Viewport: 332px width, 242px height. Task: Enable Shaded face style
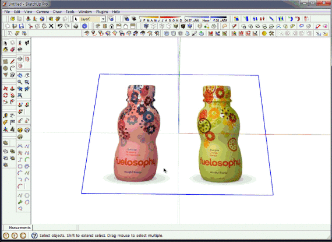click(x=176, y=26)
